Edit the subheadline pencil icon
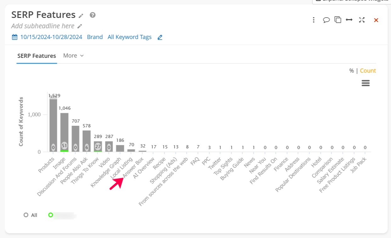 (80, 26)
